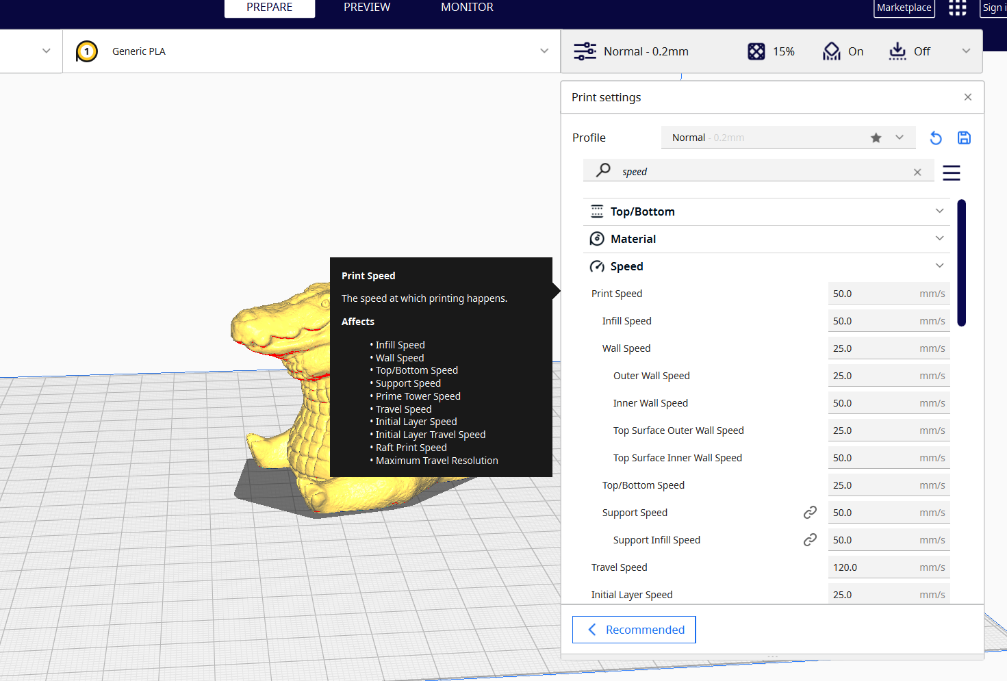Click the infill 15% indicator icon
Viewport: 1007px width, 681px height.
click(756, 51)
